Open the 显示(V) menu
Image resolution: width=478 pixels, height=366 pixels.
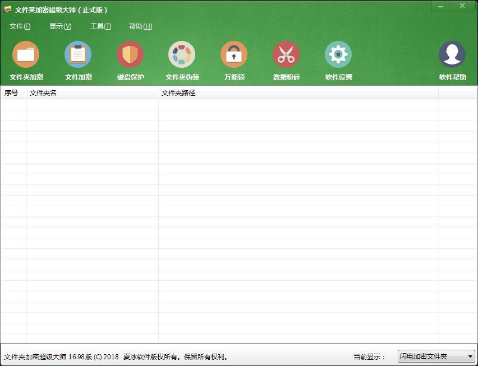[x=59, y=26]
